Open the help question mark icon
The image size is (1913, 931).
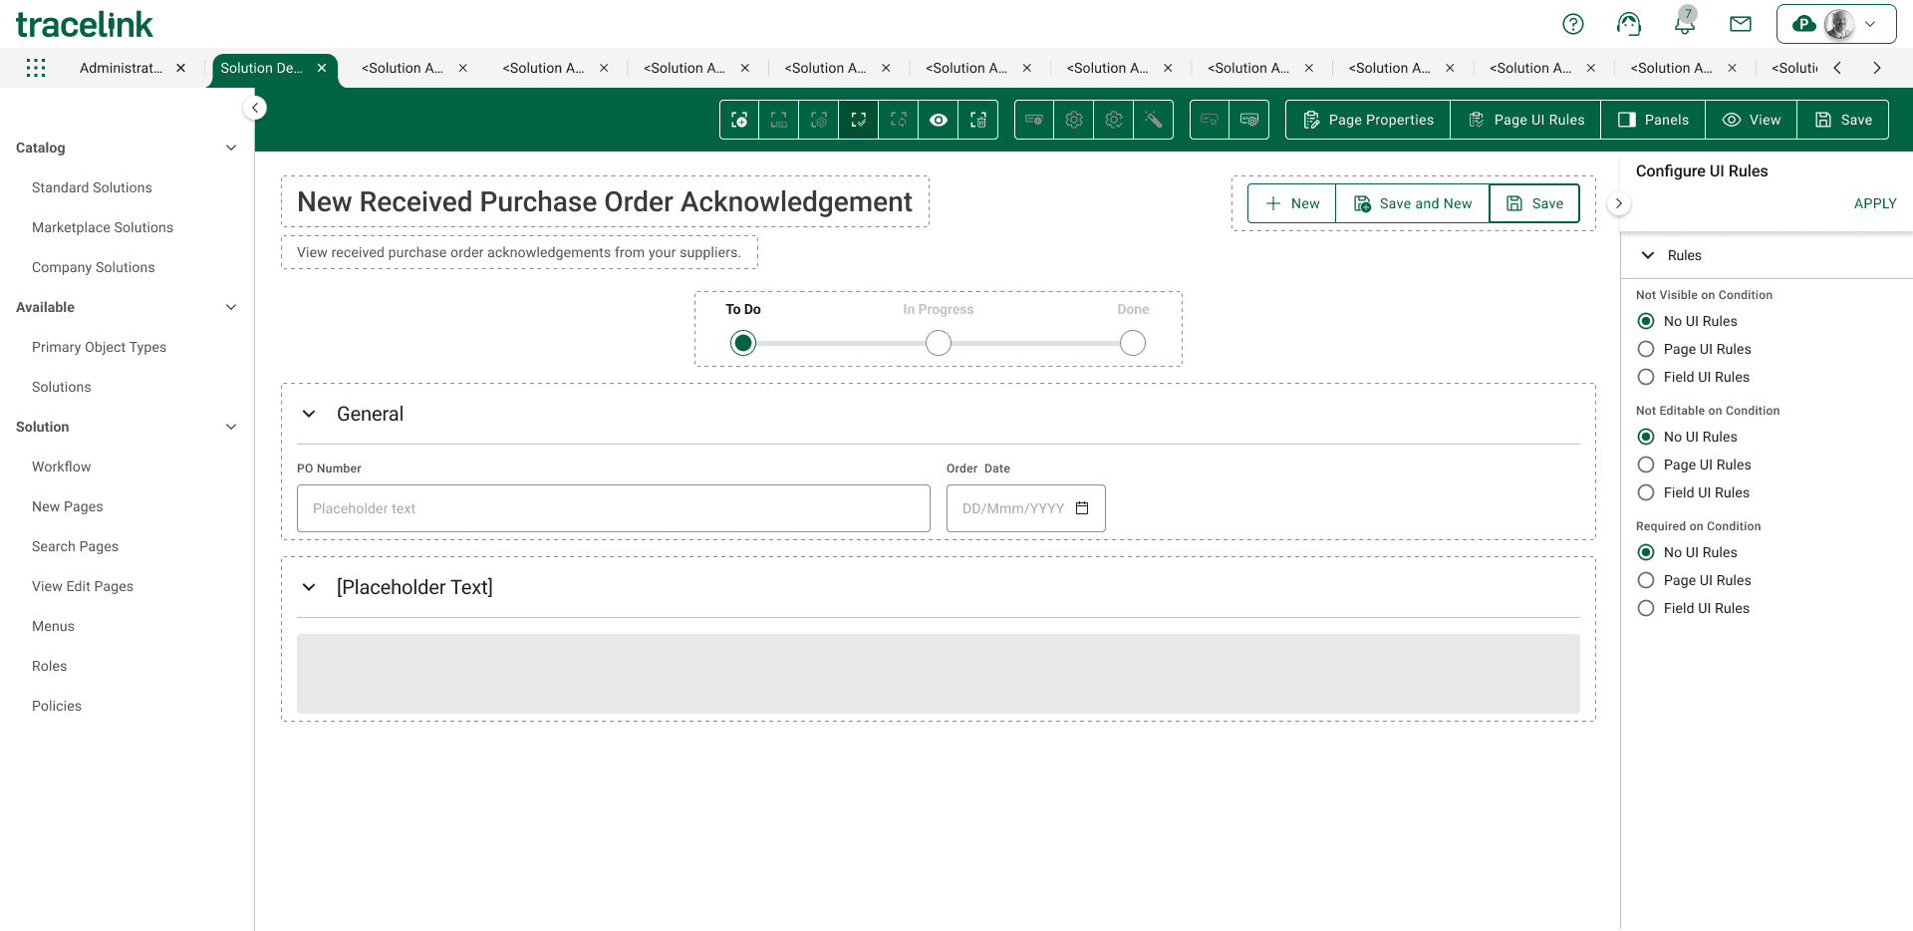[1573, 24]
